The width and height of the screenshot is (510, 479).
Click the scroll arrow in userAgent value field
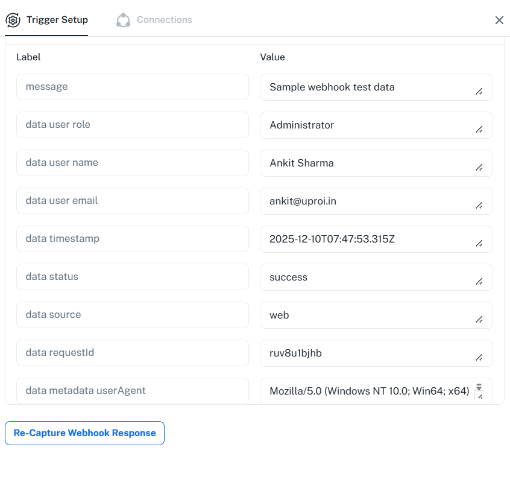click(479, 387)
